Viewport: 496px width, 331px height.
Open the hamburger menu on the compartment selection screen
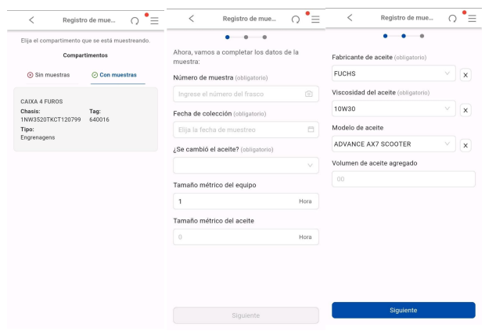pyautogui.click(x=154, y=20)
